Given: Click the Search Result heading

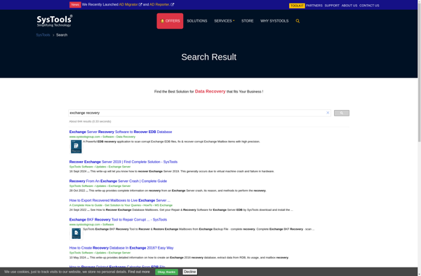Looking at the screenshot, I should point(208,57).
